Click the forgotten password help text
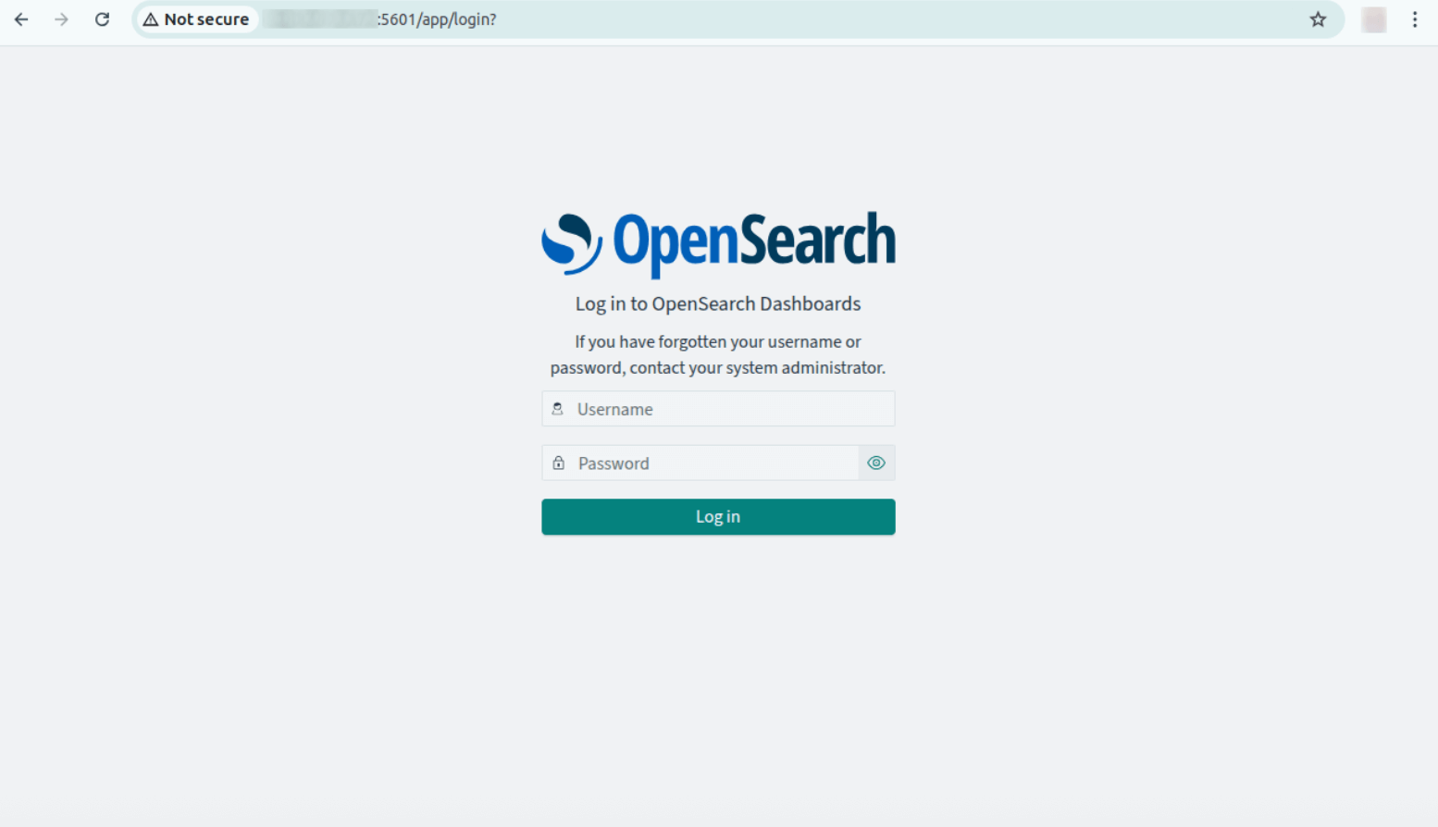The image size is (1438, 827). 717,354
